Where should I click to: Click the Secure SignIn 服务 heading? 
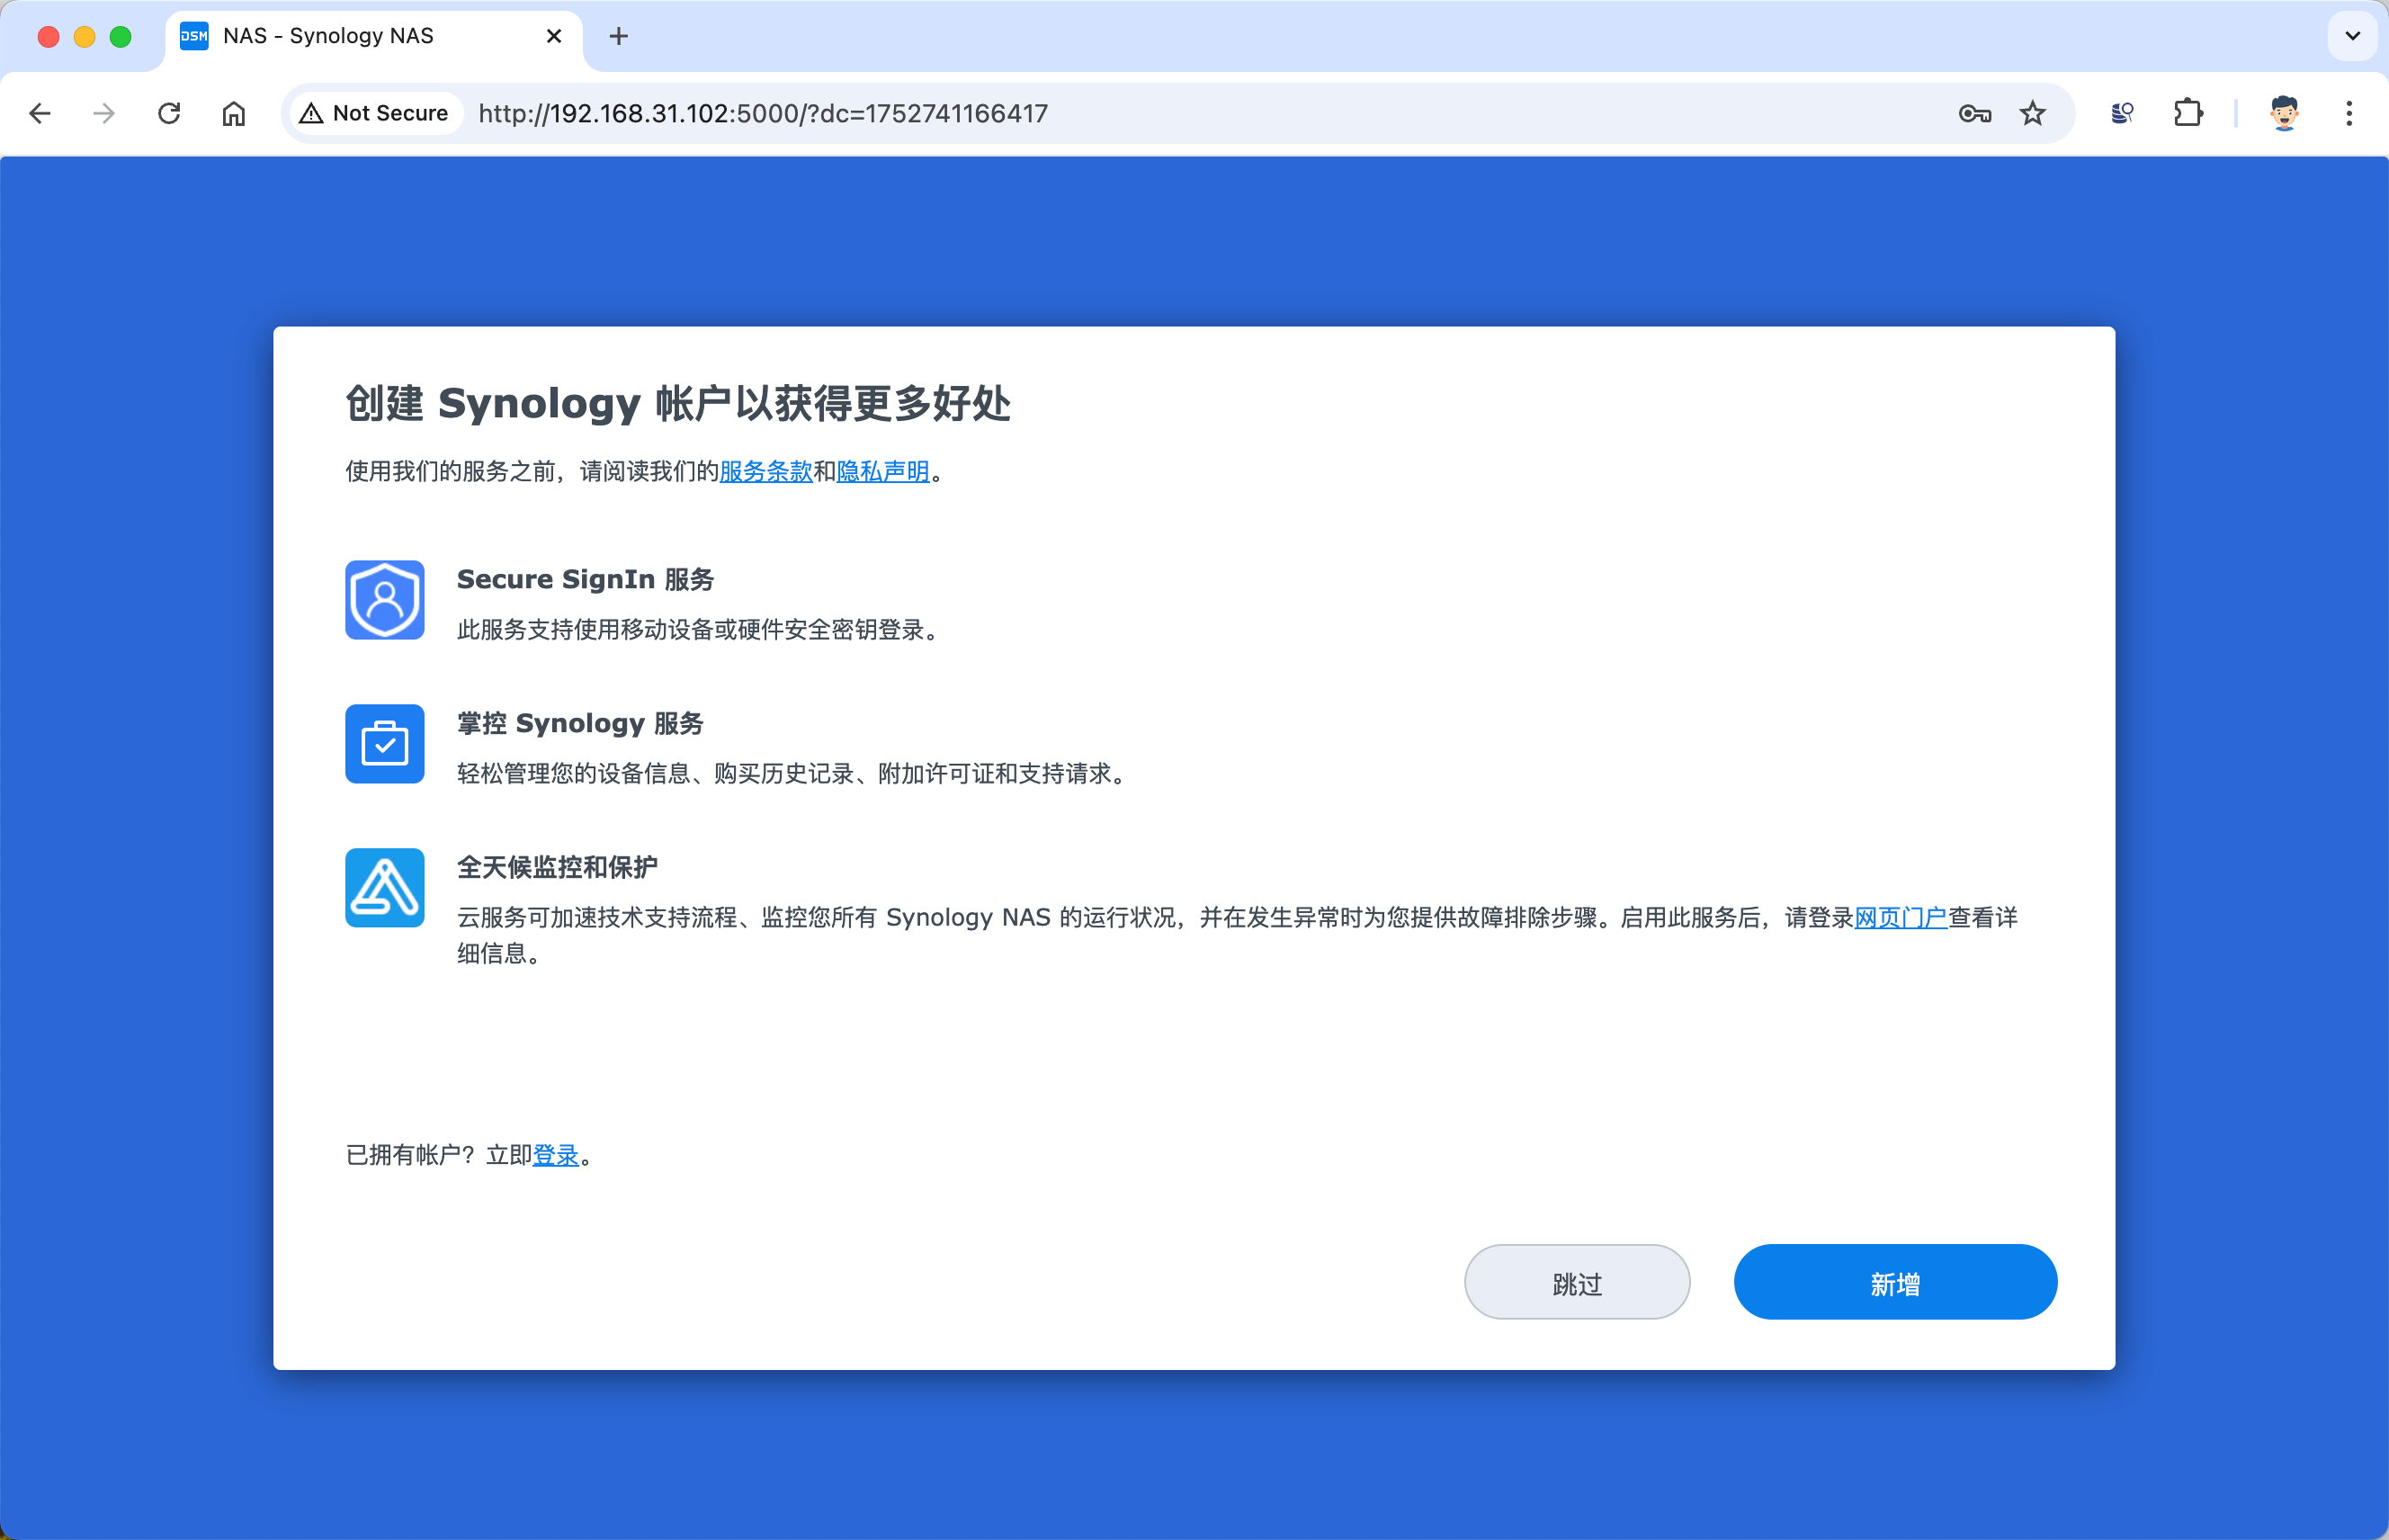(x=586, y=579)
